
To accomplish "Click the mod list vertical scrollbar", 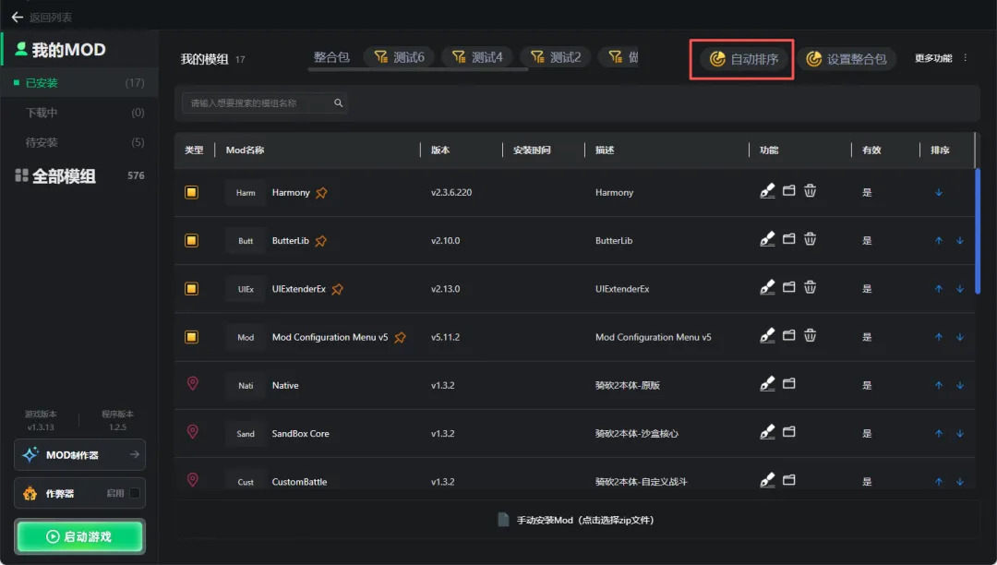I will click(978, 231).
